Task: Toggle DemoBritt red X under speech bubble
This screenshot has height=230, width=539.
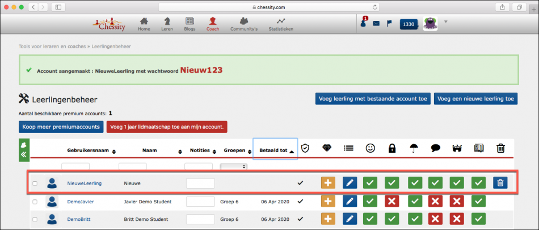Action: pyautogui.click(x=435, y=219)
